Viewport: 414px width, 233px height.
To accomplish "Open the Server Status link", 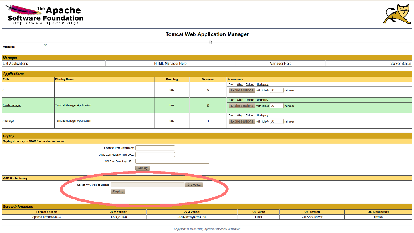I will coord(400,64).
